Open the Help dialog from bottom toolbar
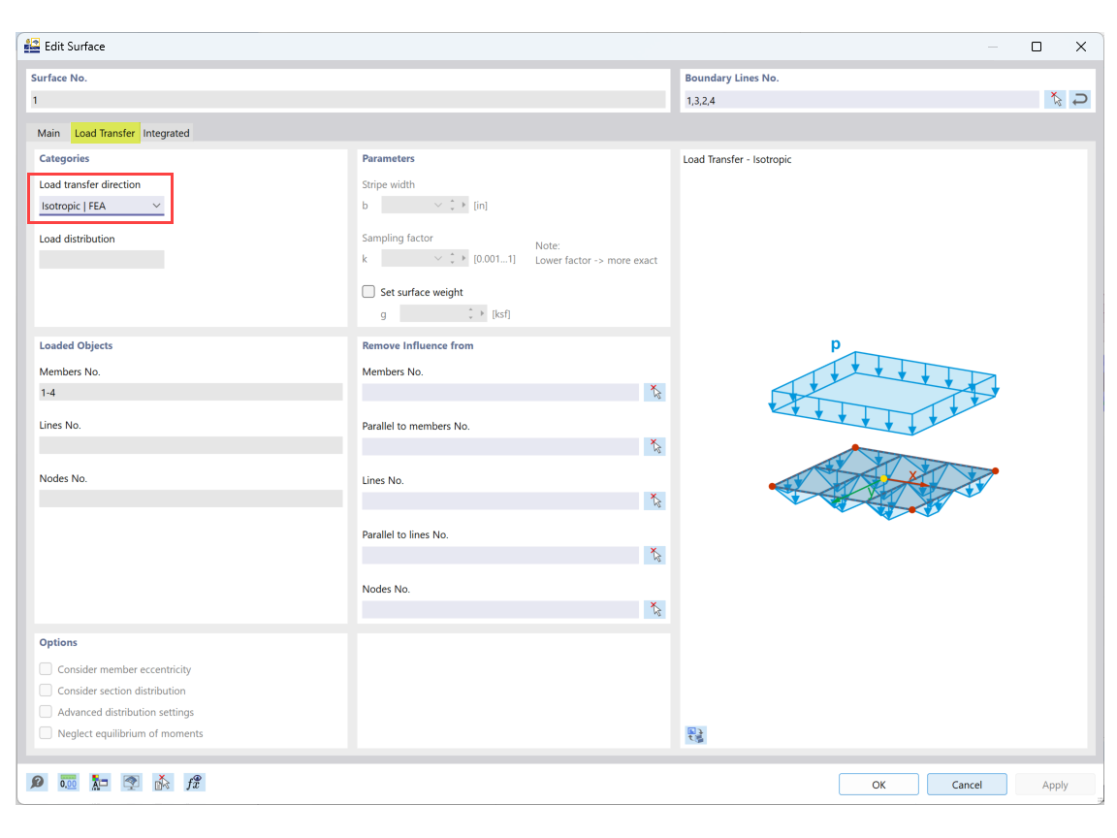 pyautogui.click(x=37, y=782)
